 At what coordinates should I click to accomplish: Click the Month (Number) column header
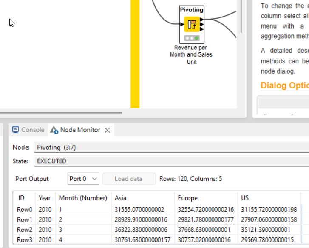83,198
